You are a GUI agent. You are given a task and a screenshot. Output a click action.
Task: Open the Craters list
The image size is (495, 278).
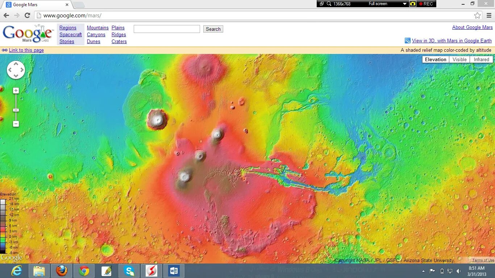pyautogui.click(x=119, y=42)
